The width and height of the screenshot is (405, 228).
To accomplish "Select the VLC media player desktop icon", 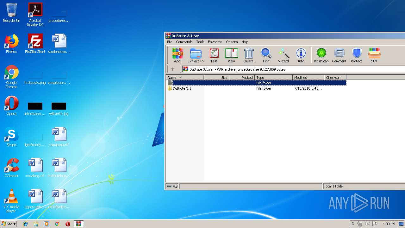I will 11,201.
